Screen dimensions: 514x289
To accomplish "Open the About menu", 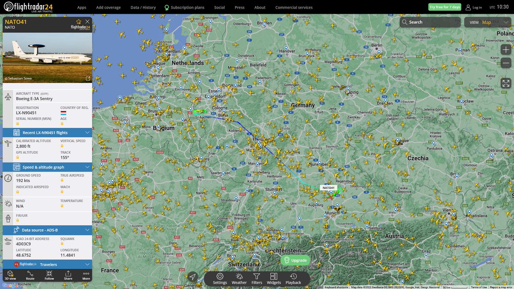I will pos(260,7).
